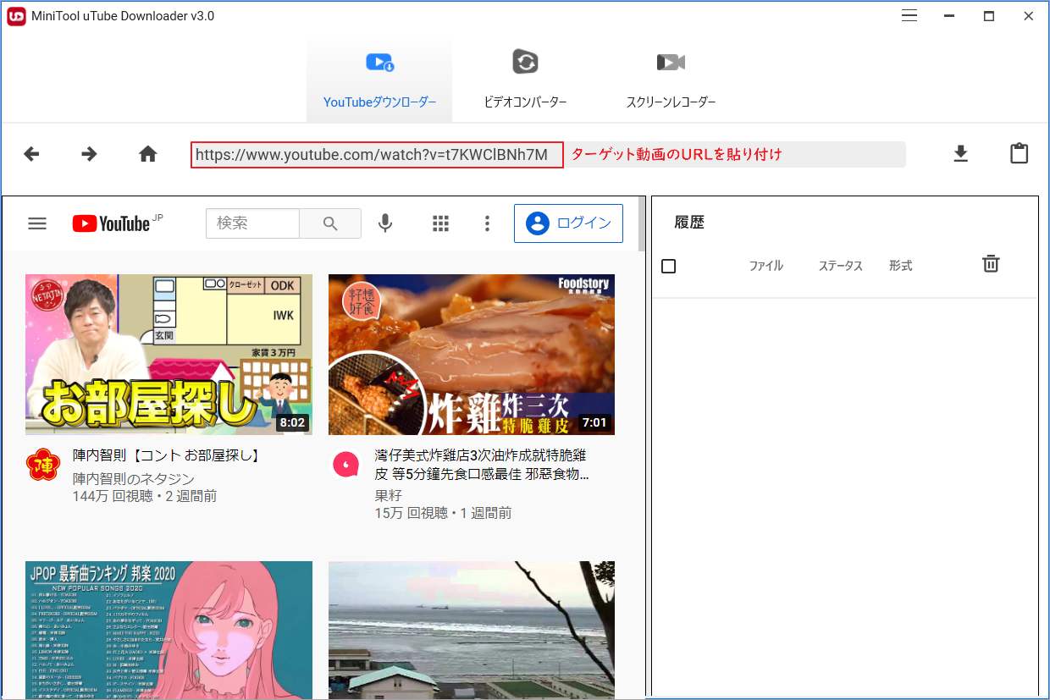Click the 果籽 channel avatar icon
This screenshot has height=700, width=1050.
click(x=345, y=464)
